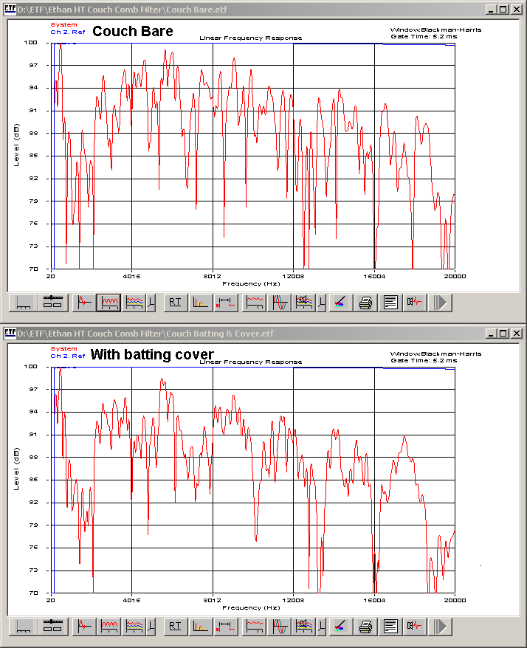The image size is (527, 648).
Task: Click 'System' legend label in Couch Bare graph
Action: click(x=63, y=25)
